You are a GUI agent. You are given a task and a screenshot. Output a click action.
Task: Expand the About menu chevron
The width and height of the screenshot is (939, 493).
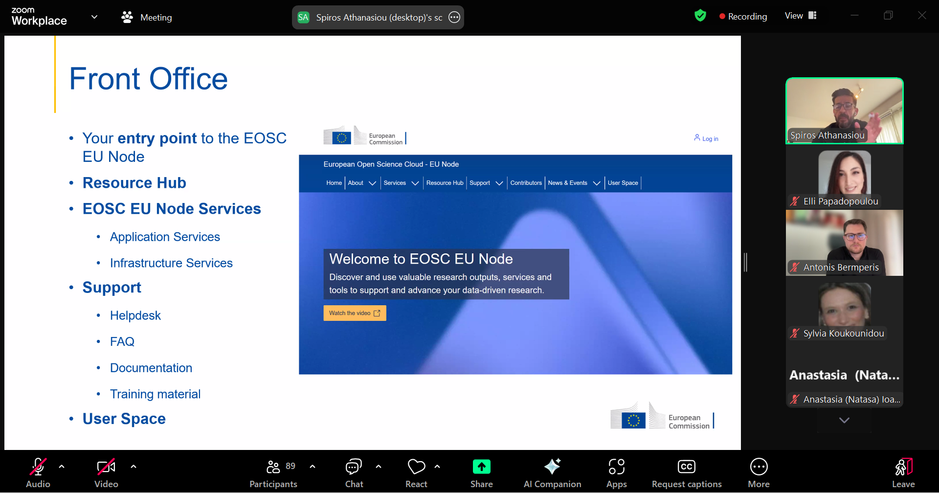pyautogui.click(x=372, y=183)
